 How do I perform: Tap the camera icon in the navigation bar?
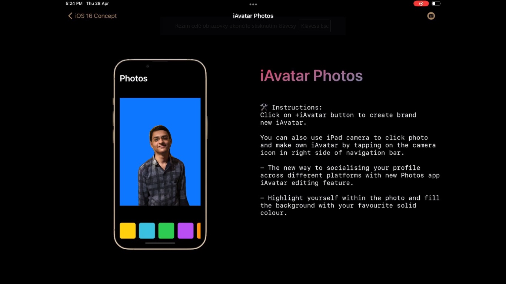431,16
